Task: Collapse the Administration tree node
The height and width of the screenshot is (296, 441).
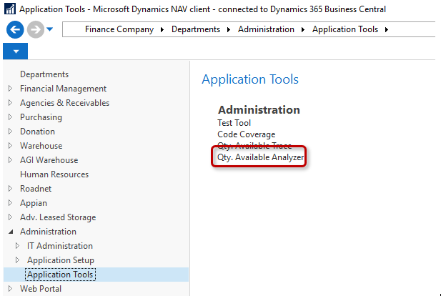Action: [10, 232]
